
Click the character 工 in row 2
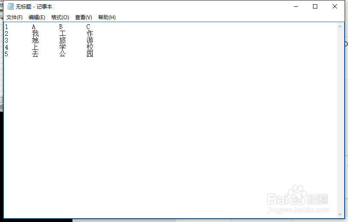point(63,34)
